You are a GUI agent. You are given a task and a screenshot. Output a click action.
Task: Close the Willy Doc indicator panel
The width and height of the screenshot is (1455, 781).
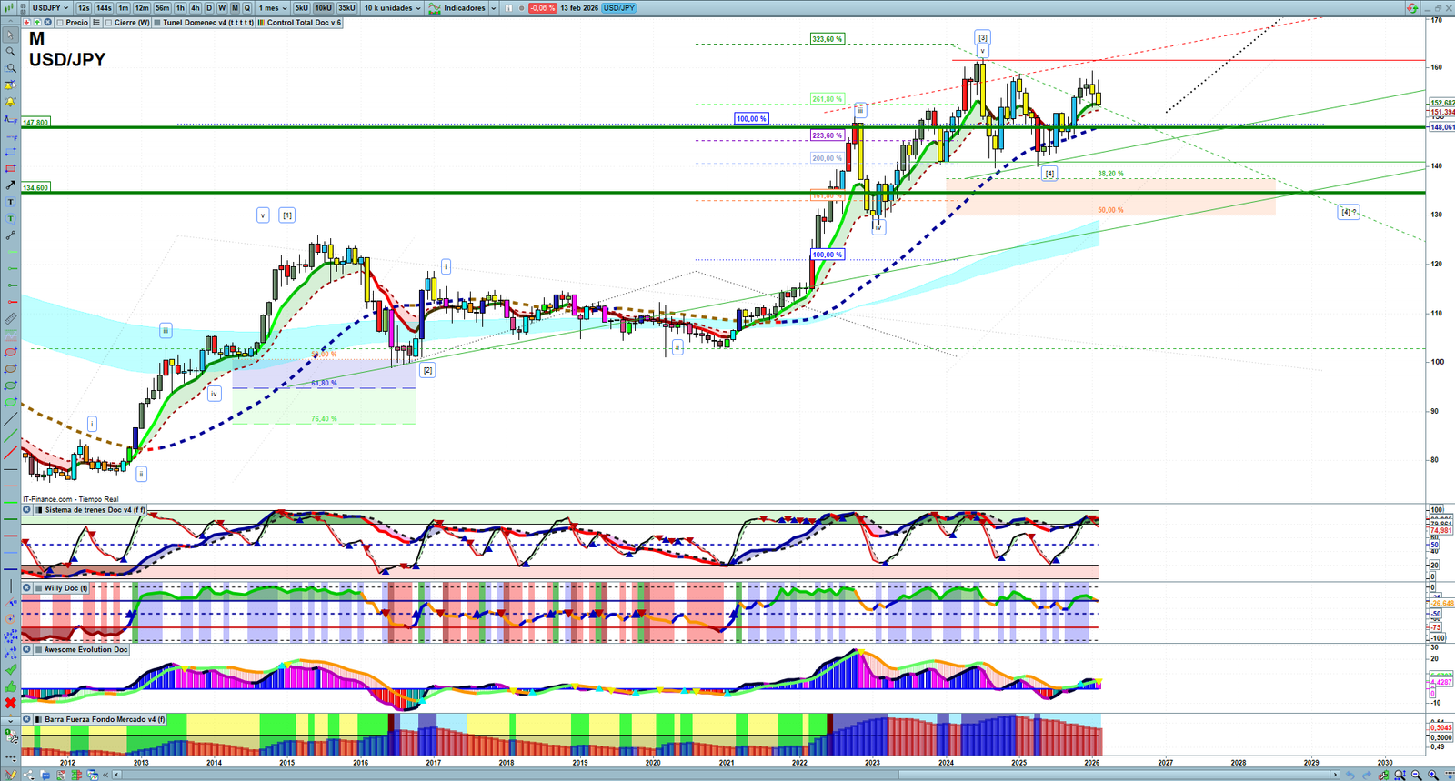[27, 588]
